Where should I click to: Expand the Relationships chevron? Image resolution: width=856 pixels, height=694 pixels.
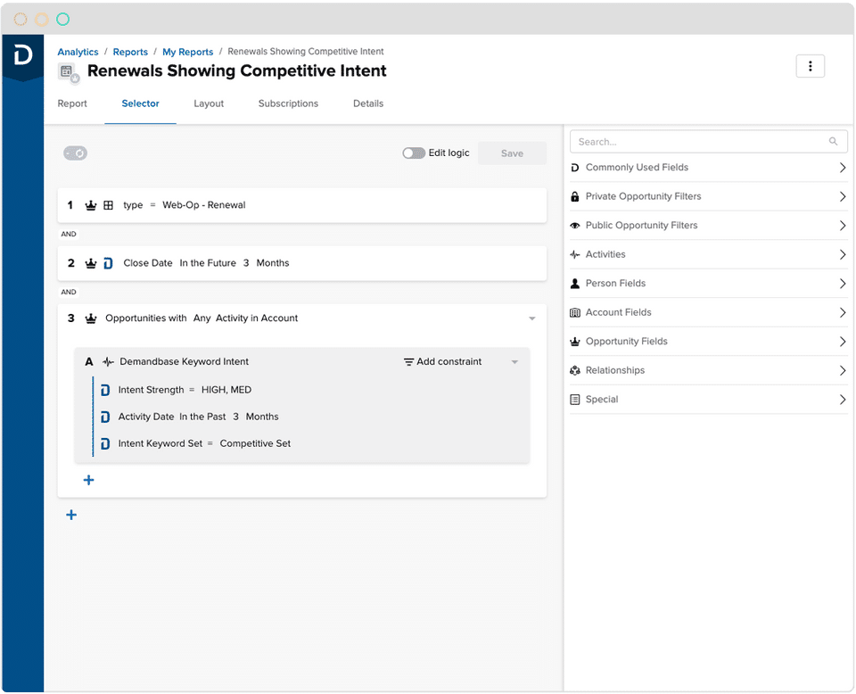[843, 370]
